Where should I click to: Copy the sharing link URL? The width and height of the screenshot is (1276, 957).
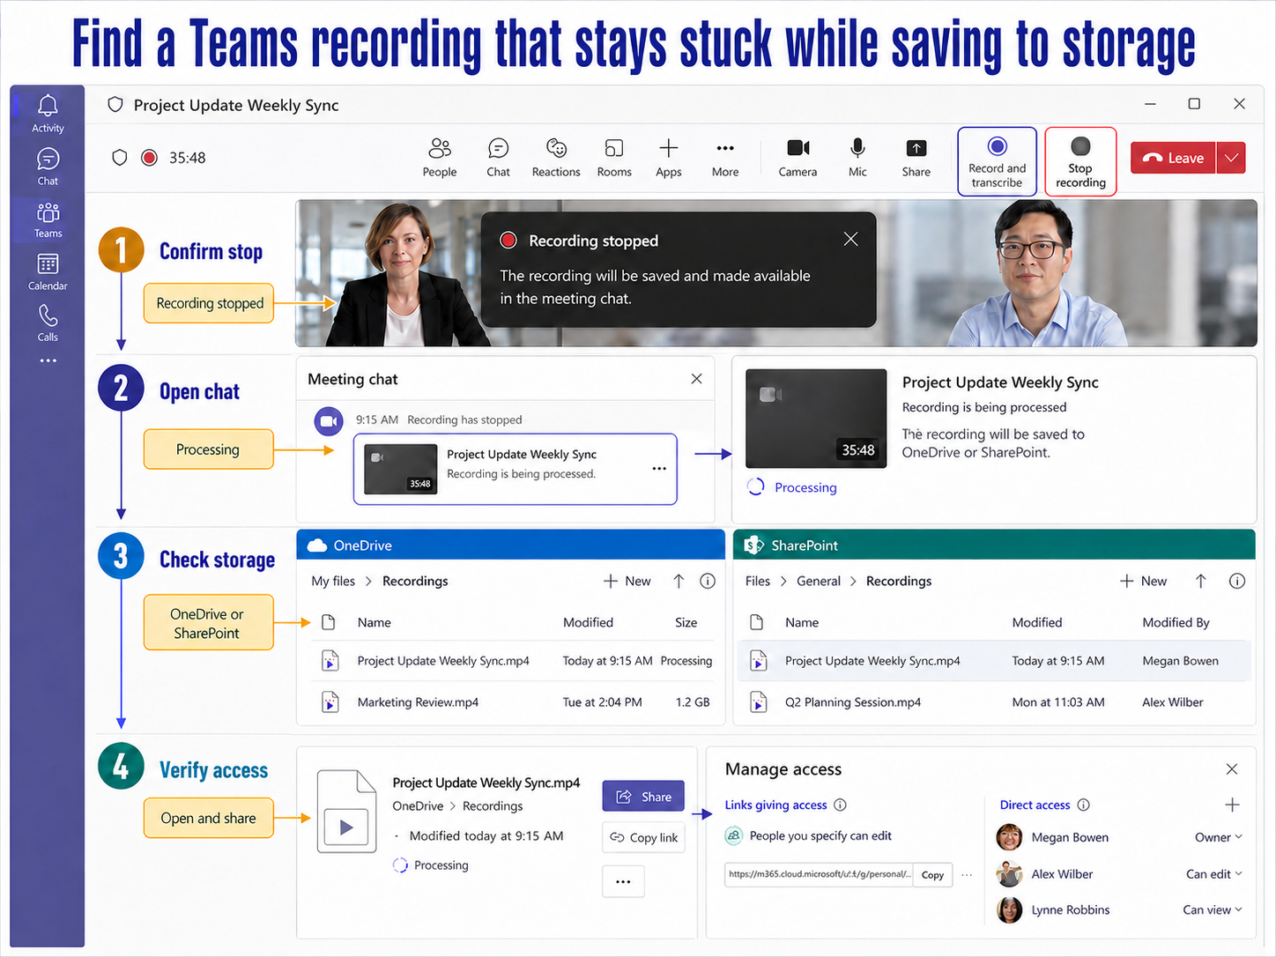pyautogui.click(x=932, y=874)
